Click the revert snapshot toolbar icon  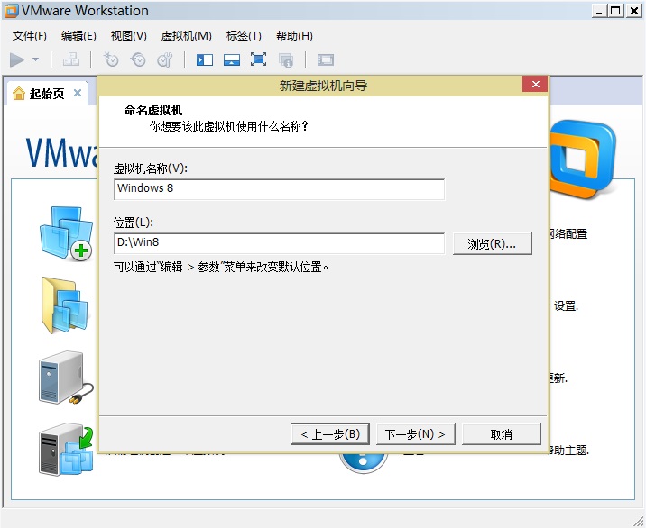138,59
